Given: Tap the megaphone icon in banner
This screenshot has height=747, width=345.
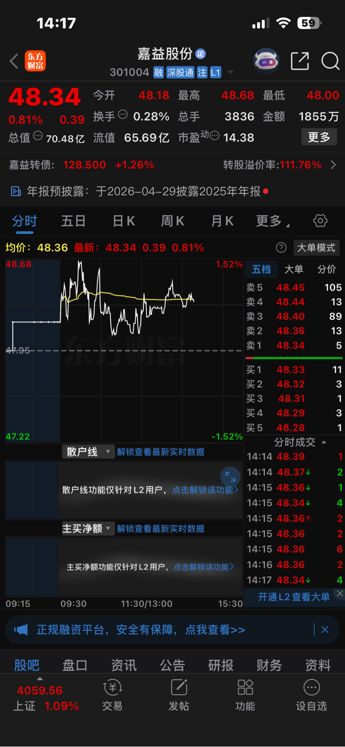Looking at the screenshot, I should (21, 630).
